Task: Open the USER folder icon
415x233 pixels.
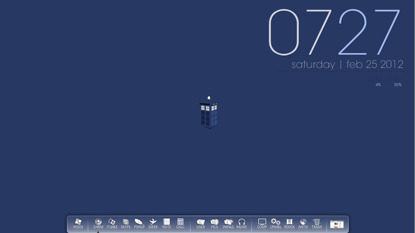Action: 201,224
